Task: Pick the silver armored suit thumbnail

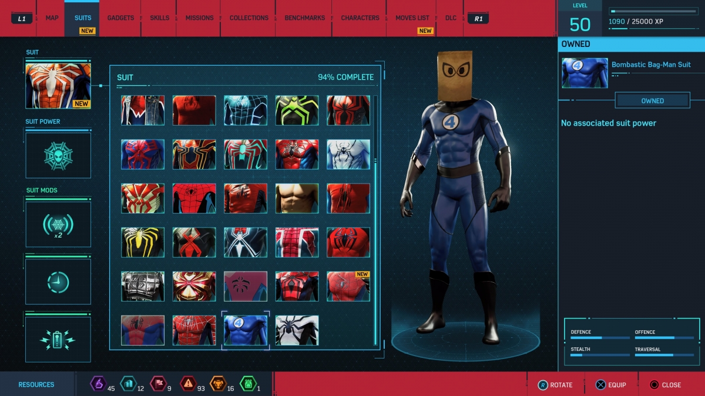Action: [143, 286]
